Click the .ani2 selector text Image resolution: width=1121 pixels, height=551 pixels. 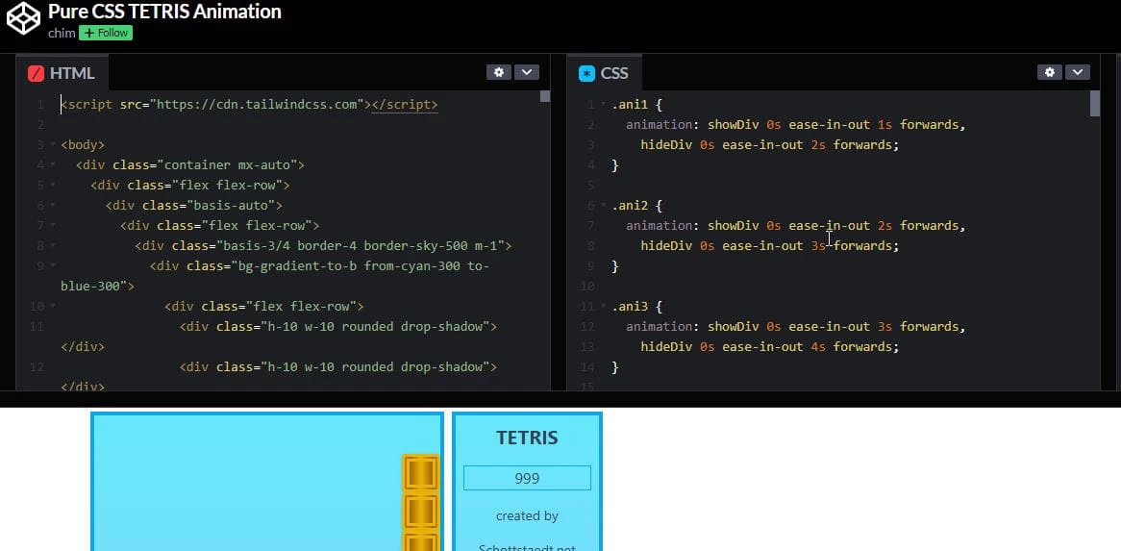[629, 205]
